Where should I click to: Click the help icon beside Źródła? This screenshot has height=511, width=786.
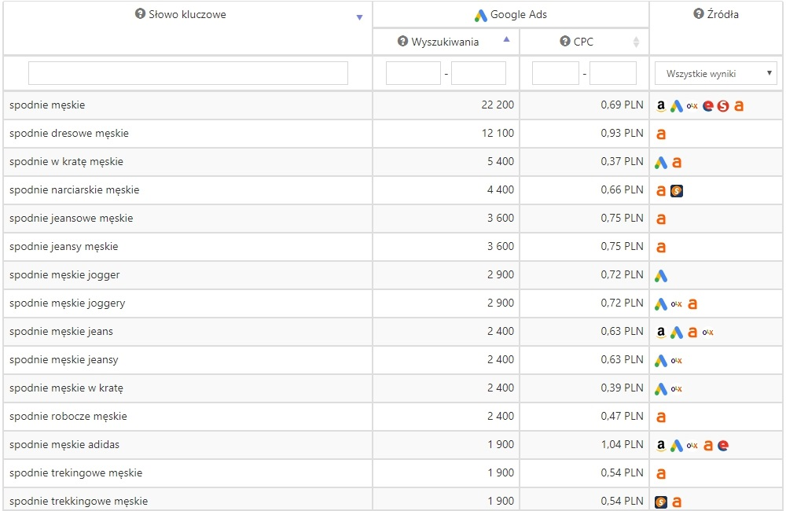[x=699, y=14]
